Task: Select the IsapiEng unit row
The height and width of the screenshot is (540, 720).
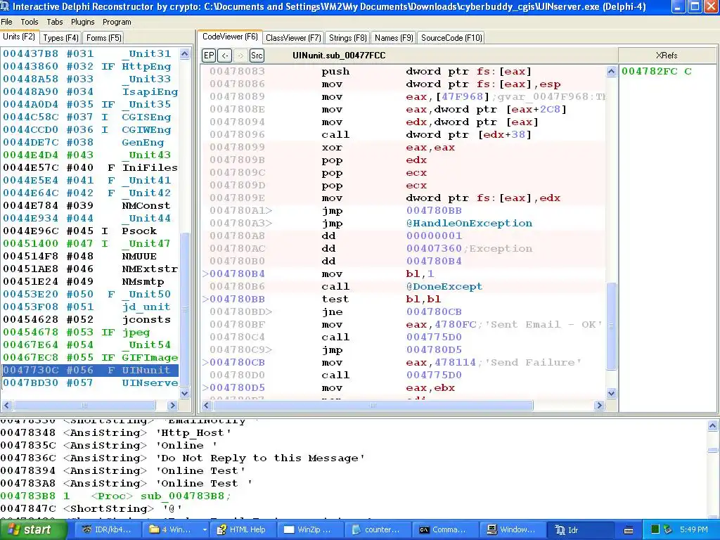Action: [90, 92]
